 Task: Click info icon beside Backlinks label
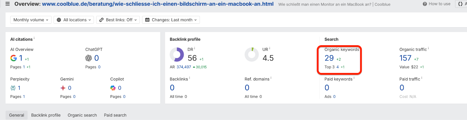(x=189, y=78)
